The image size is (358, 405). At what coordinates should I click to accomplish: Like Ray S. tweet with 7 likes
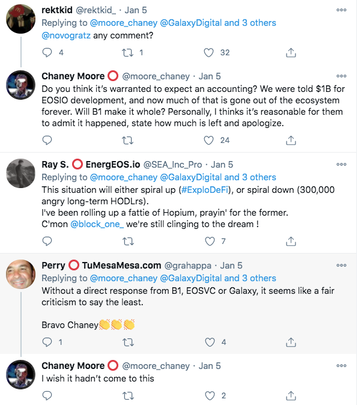[210, 241]
